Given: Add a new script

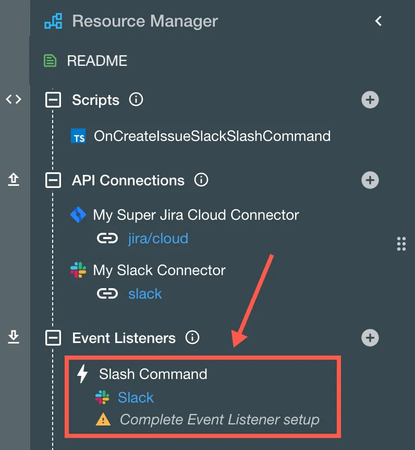Looking at the screenshot, I should 370,100.
